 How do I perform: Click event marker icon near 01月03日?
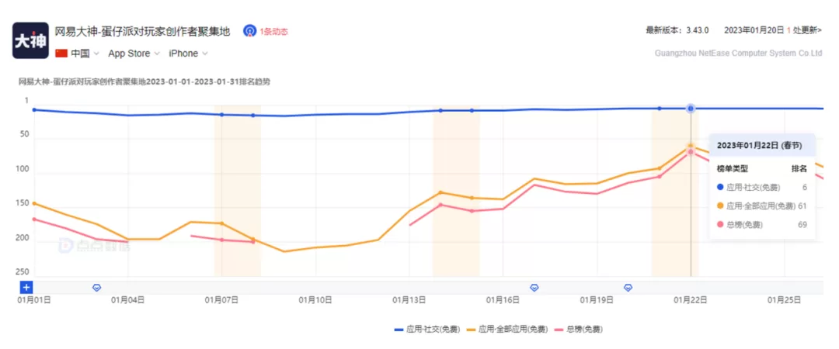coord(97,288)
